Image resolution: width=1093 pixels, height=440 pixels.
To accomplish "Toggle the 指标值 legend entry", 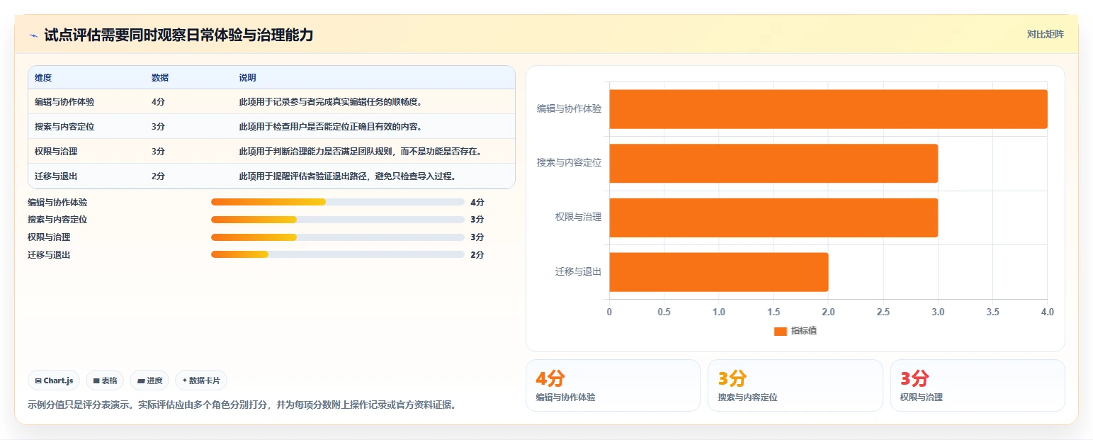I will coord(795,331).
